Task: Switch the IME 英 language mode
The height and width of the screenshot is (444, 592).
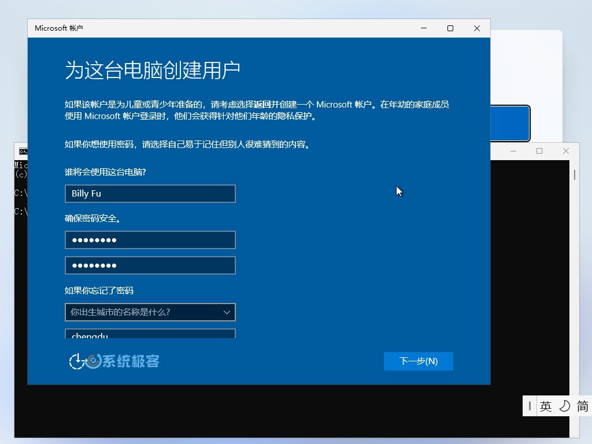Action: [x=546, y=406]
